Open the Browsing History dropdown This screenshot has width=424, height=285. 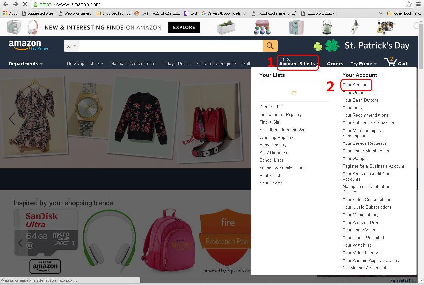coord(85,64)
